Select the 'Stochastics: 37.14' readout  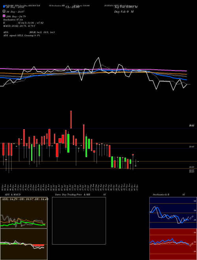pyautogui.click(x=13, y=20)
